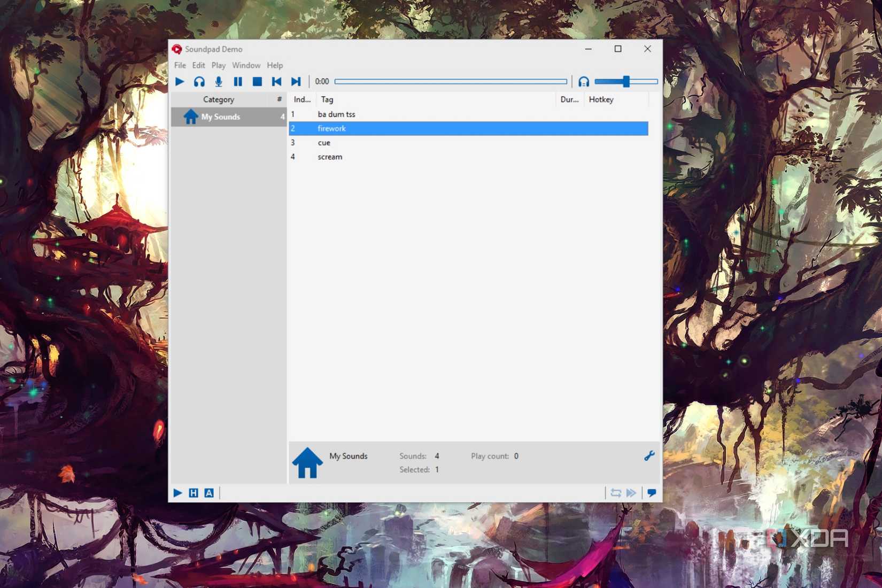Jump to previous sound icon
The image size is (882, 588).
pyautogui.click(x=276, y=82)
